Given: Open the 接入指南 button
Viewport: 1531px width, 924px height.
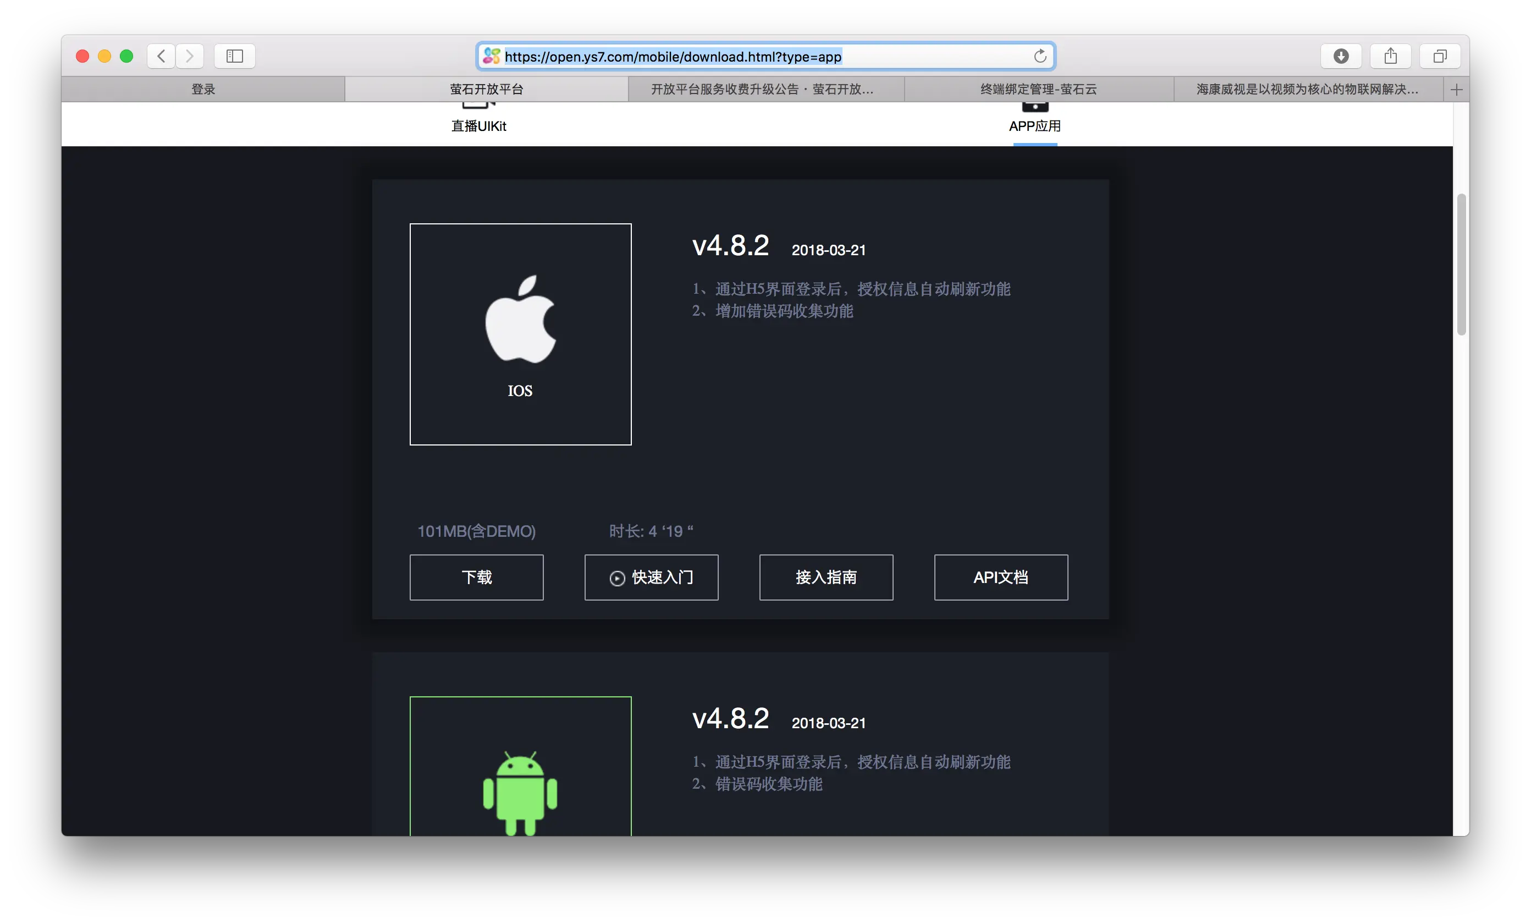Looking at the screenshot, I should coord(826,577).
